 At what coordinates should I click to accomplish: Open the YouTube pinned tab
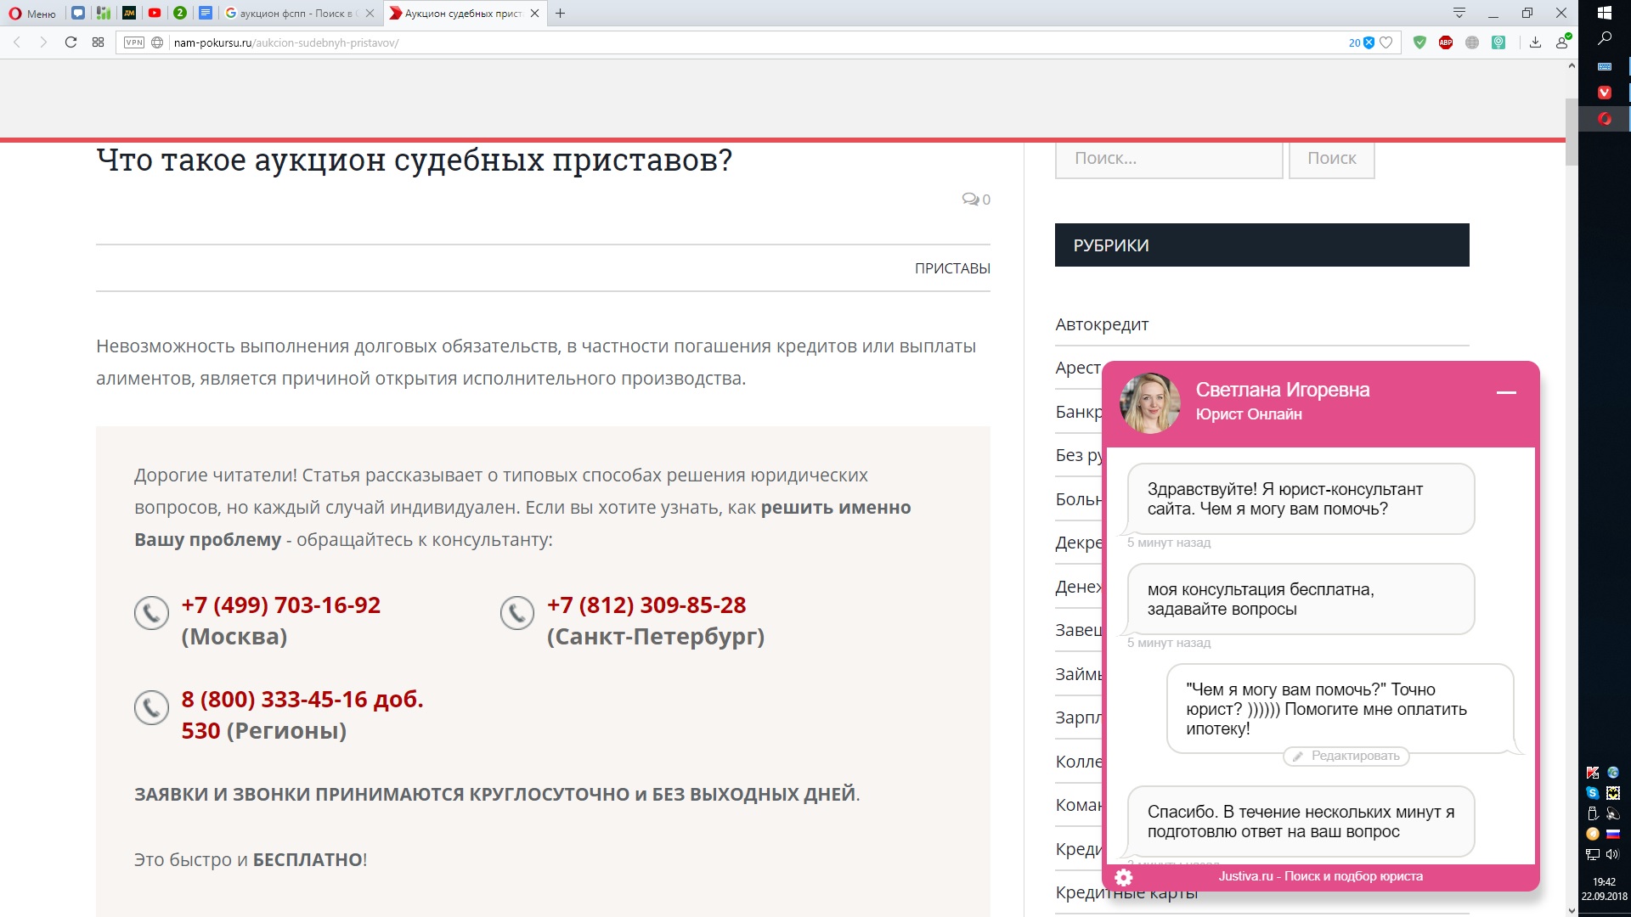click(155, 13)
